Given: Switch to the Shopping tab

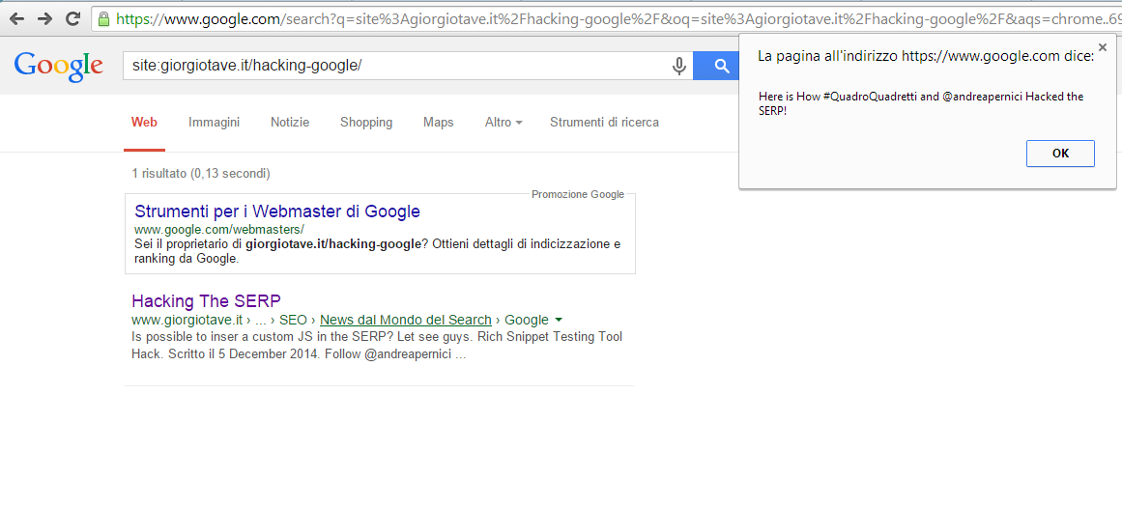Looking at the screenshot, I should click(x=366, y=123).
